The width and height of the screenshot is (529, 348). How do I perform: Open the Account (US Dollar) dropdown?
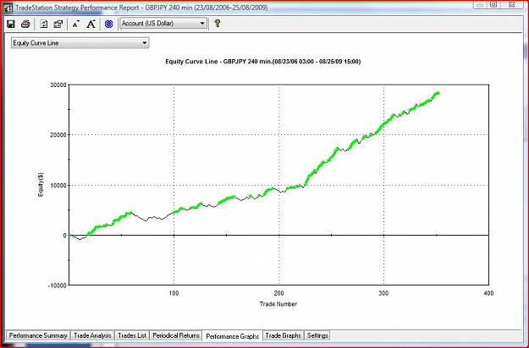pos(163,23)
